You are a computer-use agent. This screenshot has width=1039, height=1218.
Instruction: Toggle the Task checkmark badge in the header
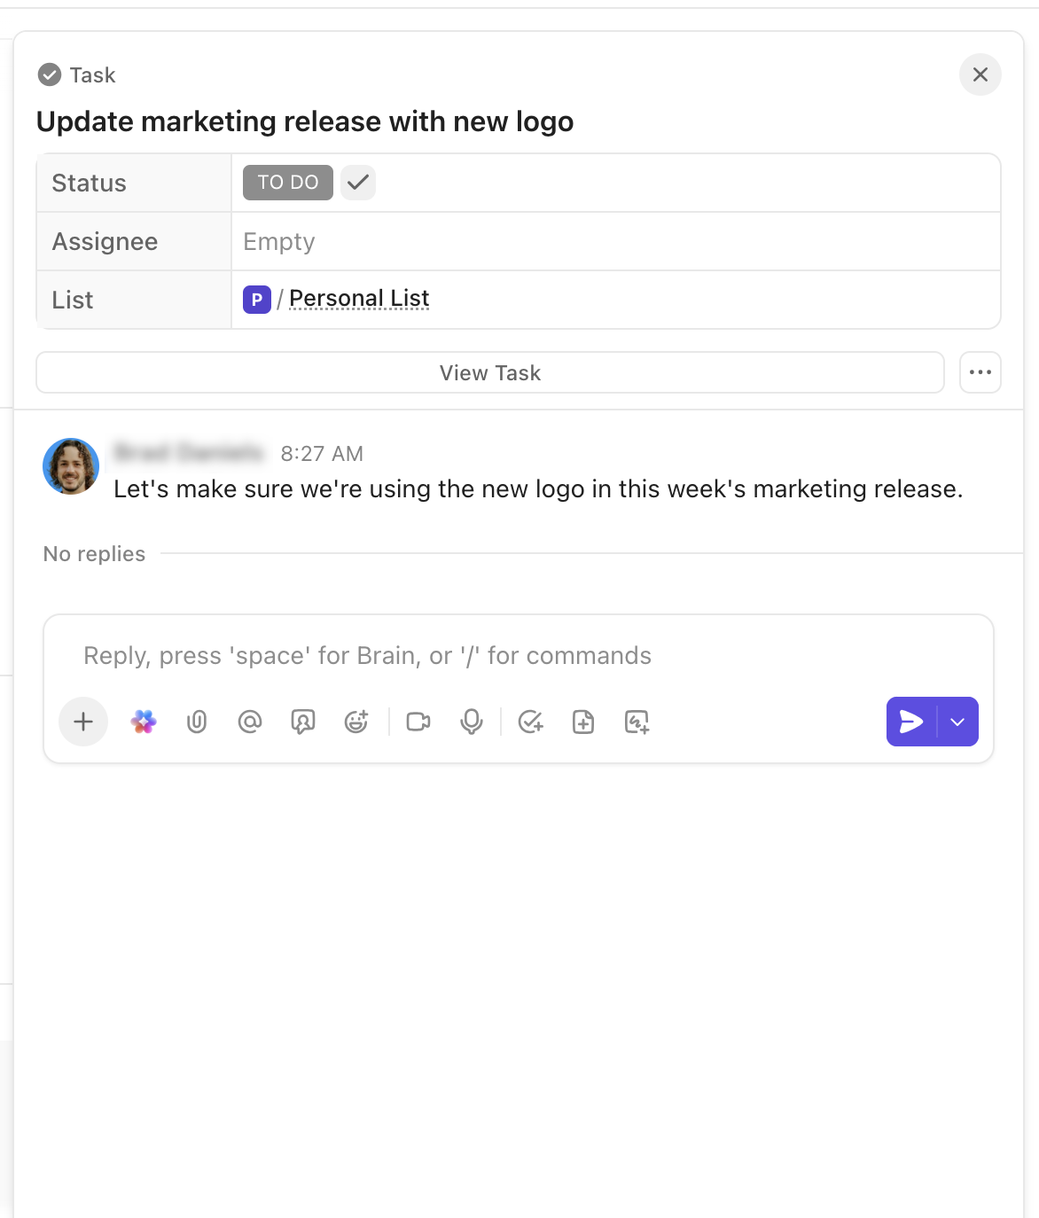click(x=49, y=74)
